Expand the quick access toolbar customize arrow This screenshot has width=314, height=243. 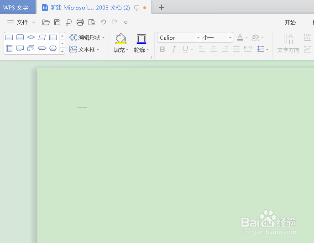coord(126,22)
